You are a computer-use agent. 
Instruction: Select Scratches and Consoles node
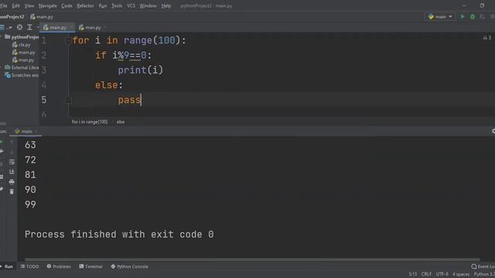point(22,76)
